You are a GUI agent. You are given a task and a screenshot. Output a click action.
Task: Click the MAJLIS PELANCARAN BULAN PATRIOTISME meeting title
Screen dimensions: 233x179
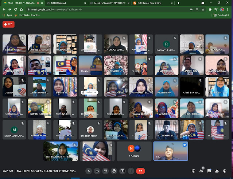(x=46, y=171)
